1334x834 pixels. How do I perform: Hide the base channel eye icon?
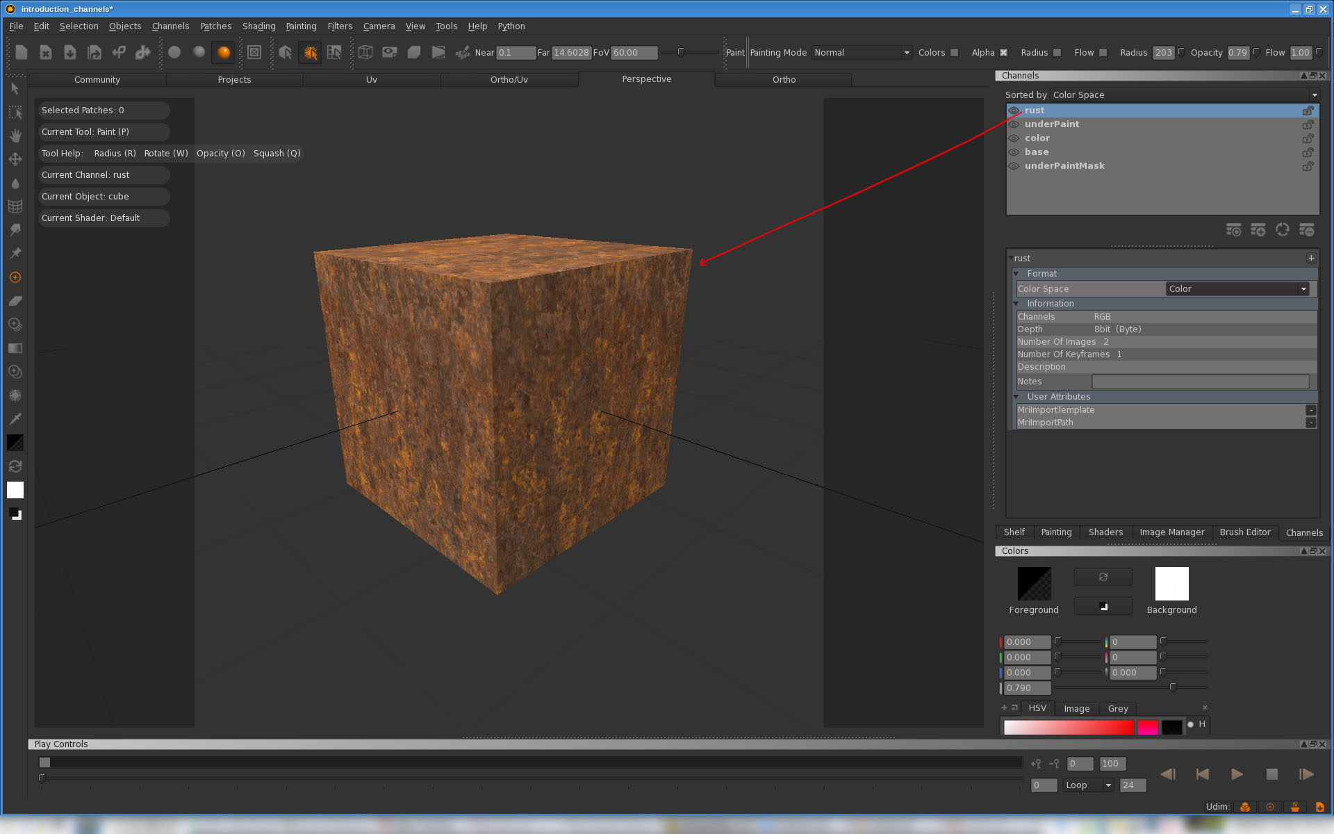click(x=1014, y=152)
